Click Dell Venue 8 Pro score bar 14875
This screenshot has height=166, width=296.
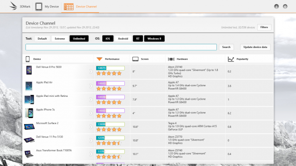click(x=111, y=68)
